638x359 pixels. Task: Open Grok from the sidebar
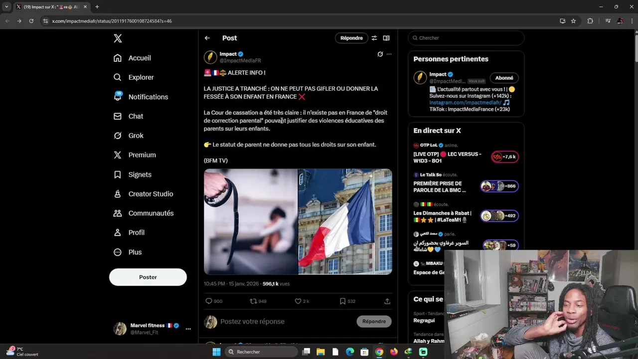click(x=128, y=136)
